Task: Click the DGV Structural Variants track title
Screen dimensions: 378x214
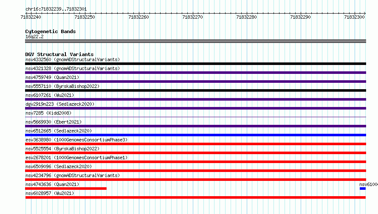Action: click(x=59, y=54)
